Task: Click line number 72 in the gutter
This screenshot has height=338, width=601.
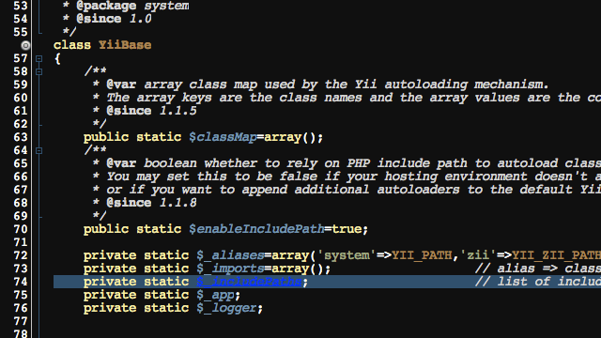Action: (21, 255)
